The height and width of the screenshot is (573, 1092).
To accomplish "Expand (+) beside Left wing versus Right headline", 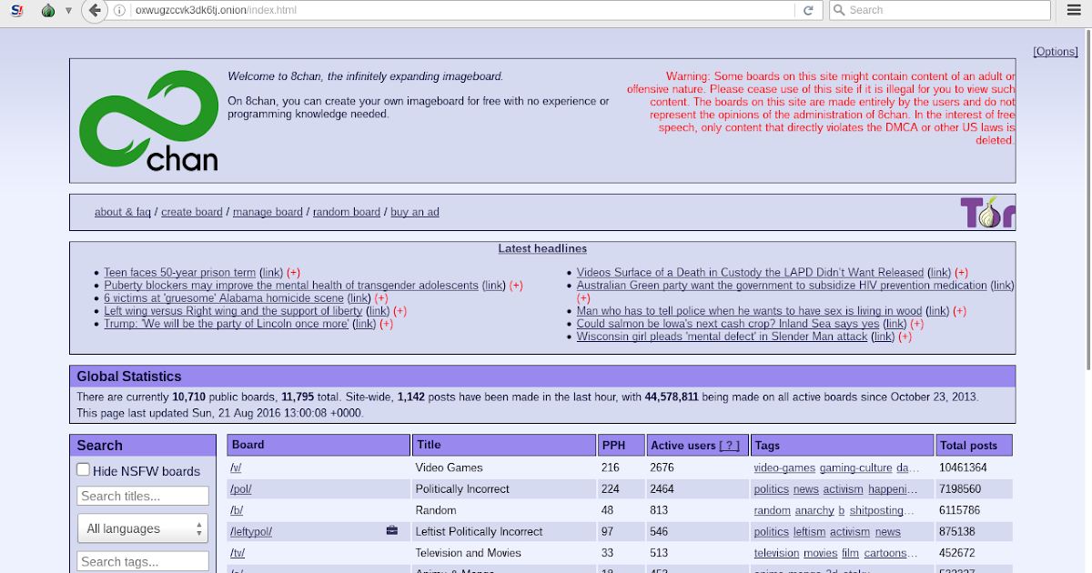I will (x=399, y=311).
